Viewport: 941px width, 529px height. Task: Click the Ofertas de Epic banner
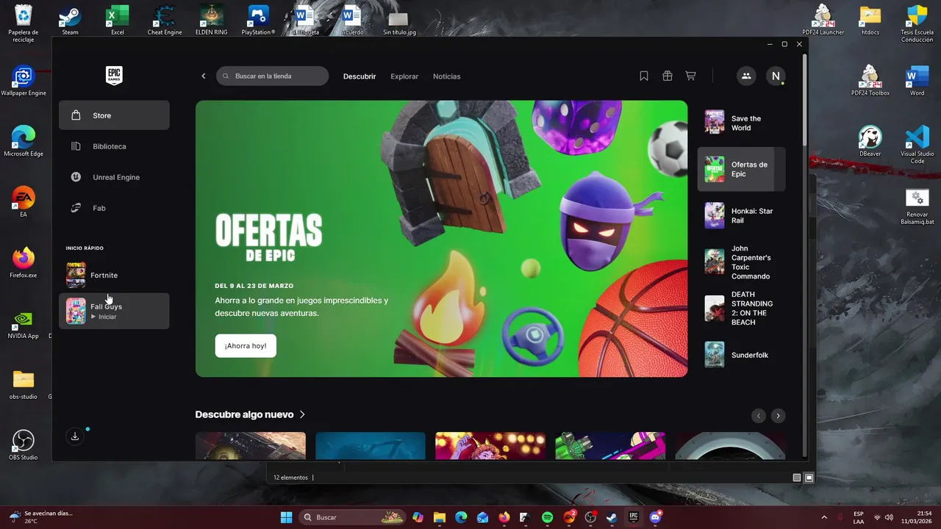click(441, 239)
